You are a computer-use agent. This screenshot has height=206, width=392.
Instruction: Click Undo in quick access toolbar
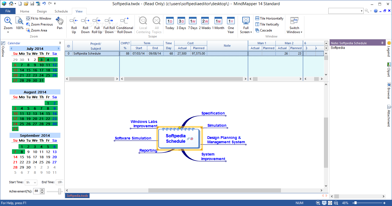pyautogui.click(x=44, y=4)
